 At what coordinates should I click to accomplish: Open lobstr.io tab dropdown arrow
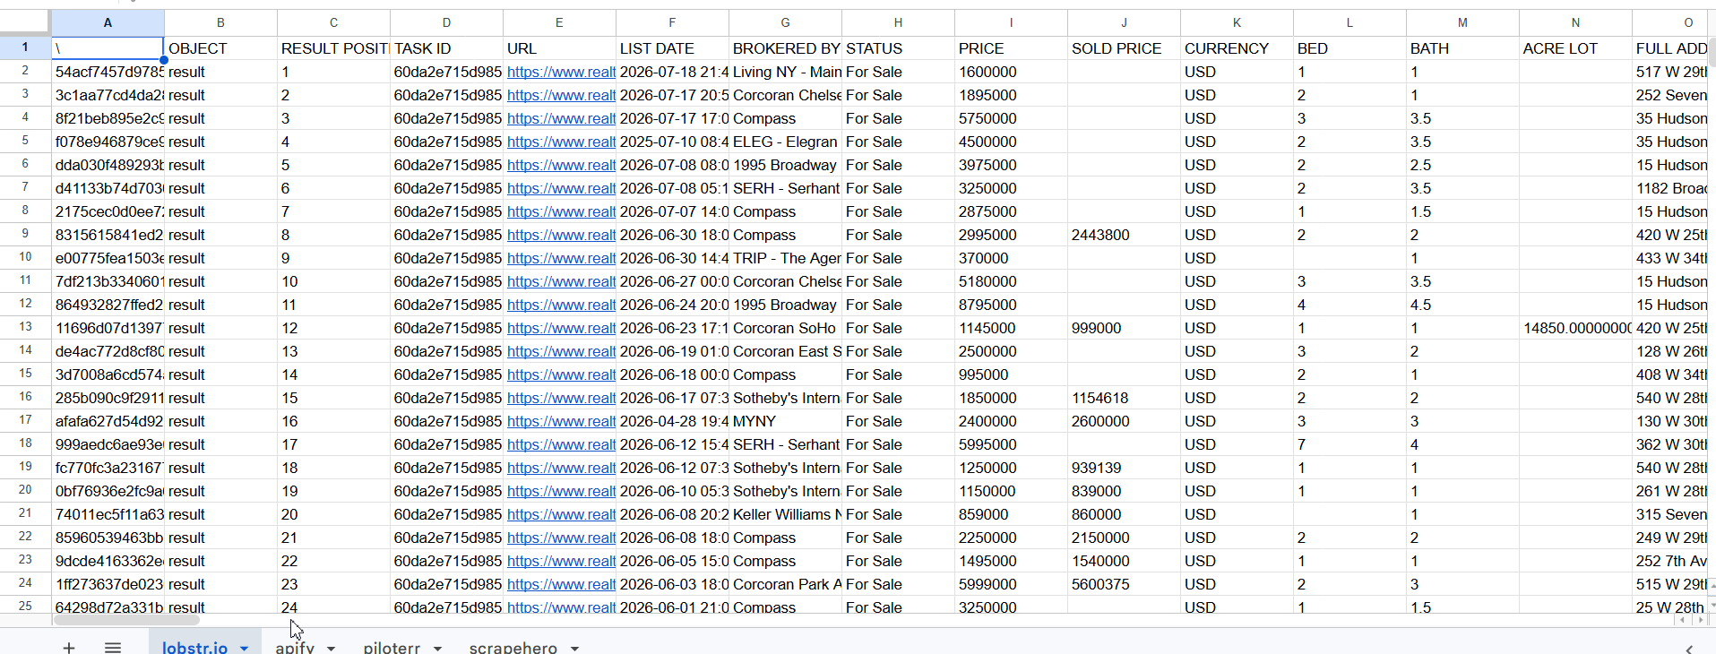point(244,648)
